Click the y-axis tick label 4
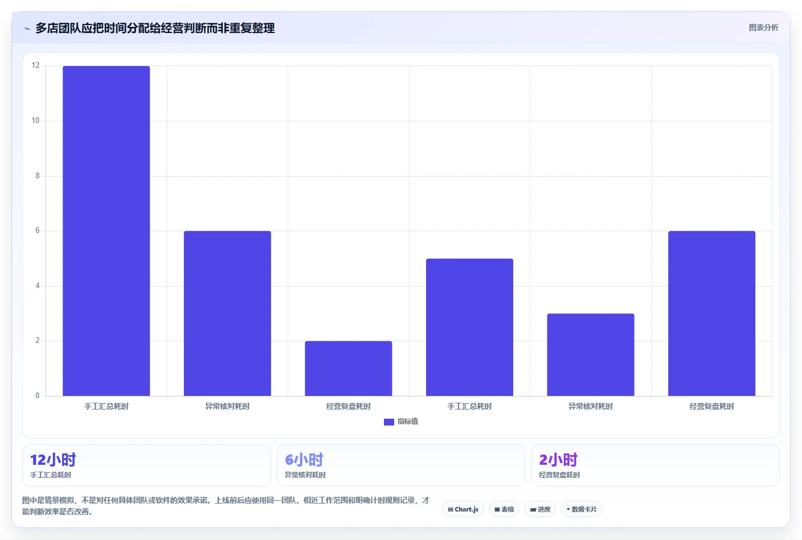The height and width of the screenshot is (540, 802). click(38, 286)
